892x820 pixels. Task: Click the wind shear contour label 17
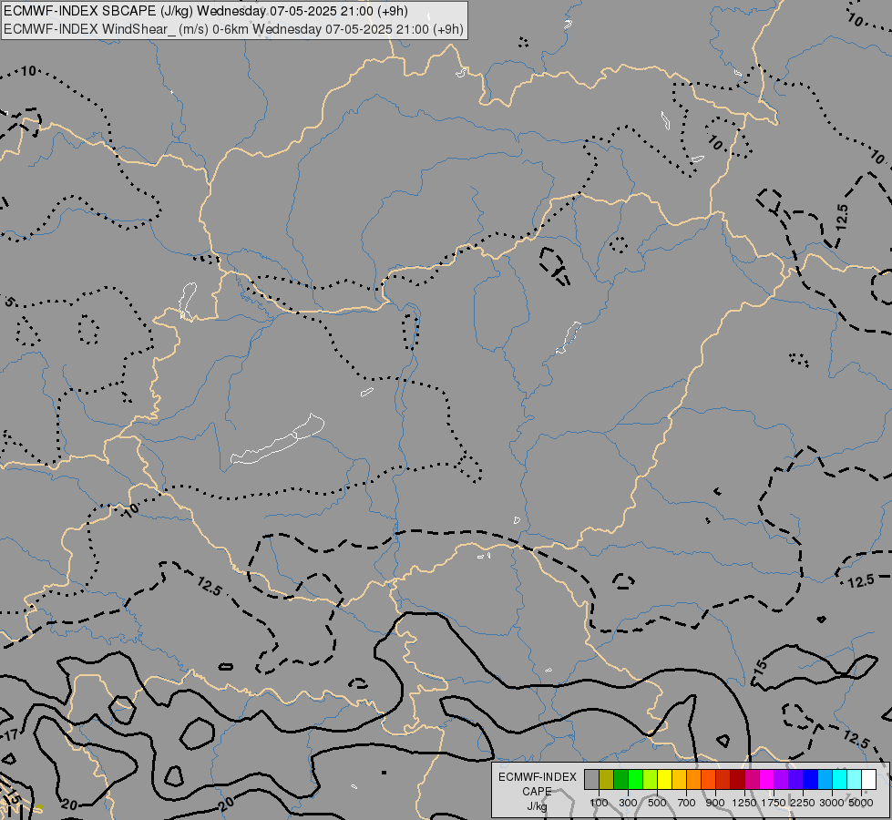point(11,735)
